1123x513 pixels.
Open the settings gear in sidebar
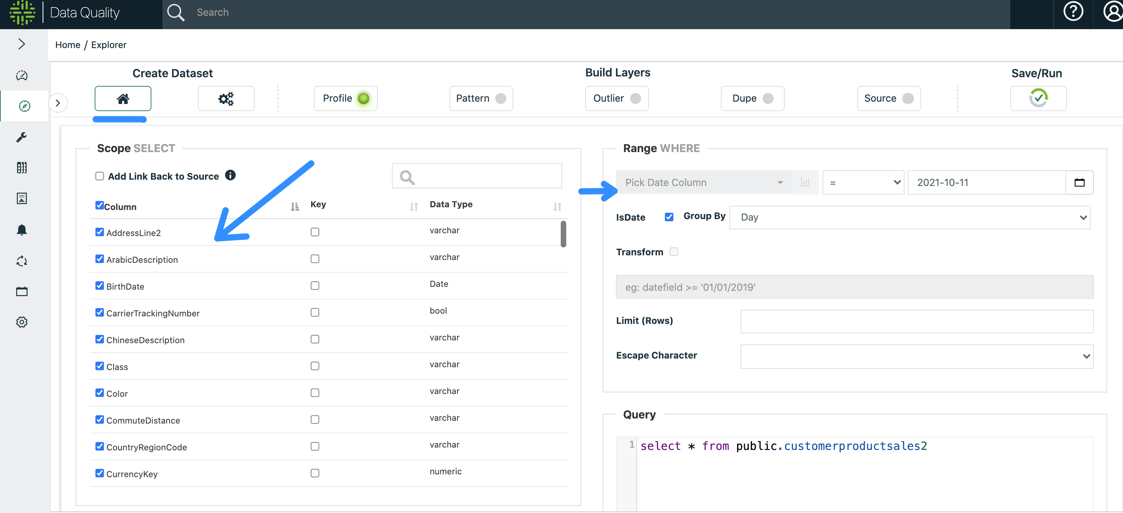[x=21, y=322]
